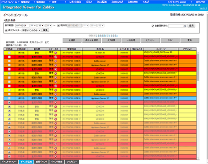Click failure icon for Appliance Server 57 06:59:30
The image size is (208, 164).
(x=56, y=140)
